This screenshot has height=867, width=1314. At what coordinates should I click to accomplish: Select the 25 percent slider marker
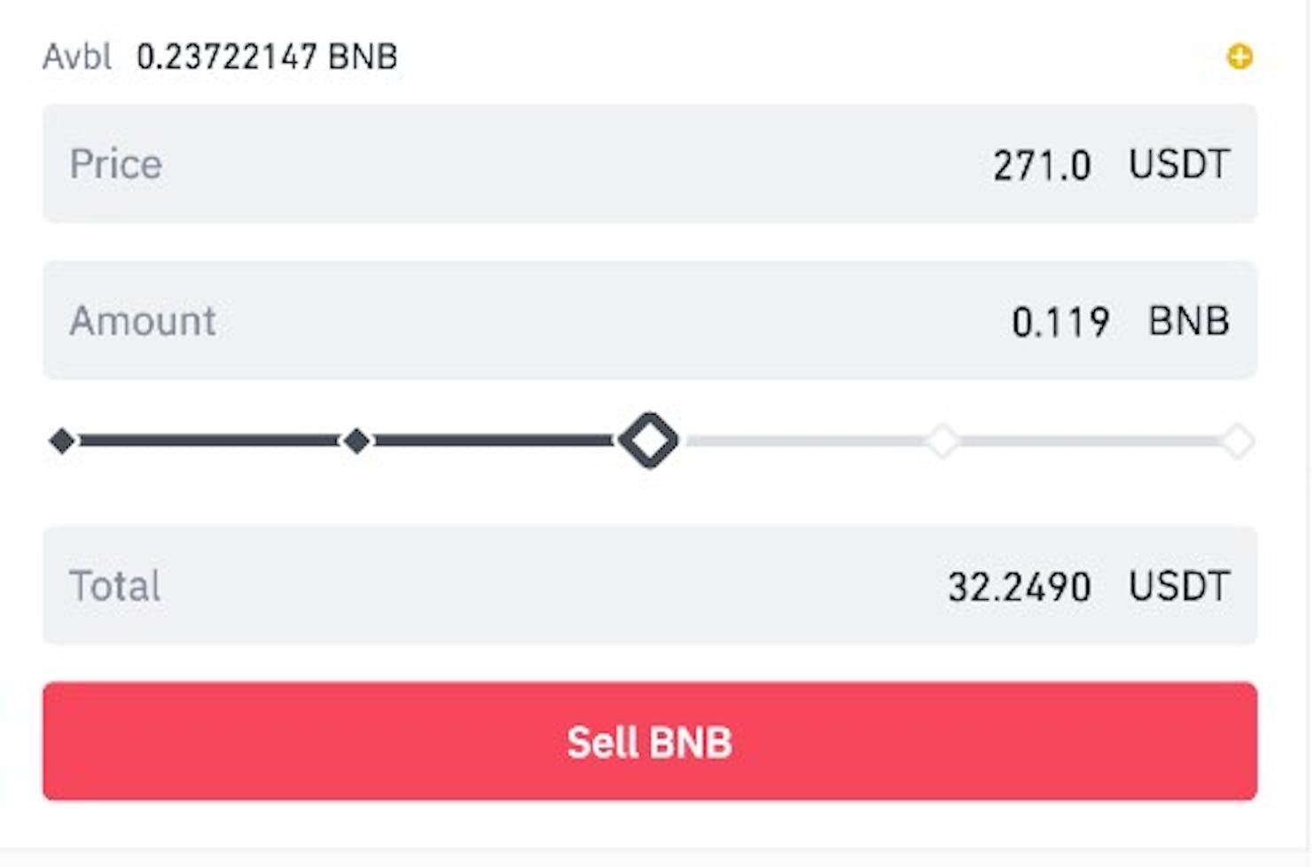point(356,440)
